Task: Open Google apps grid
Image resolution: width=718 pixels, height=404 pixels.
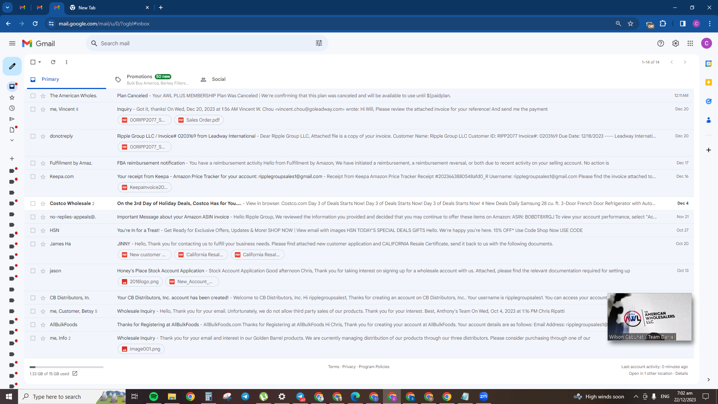Action: (x=690, y=43)
